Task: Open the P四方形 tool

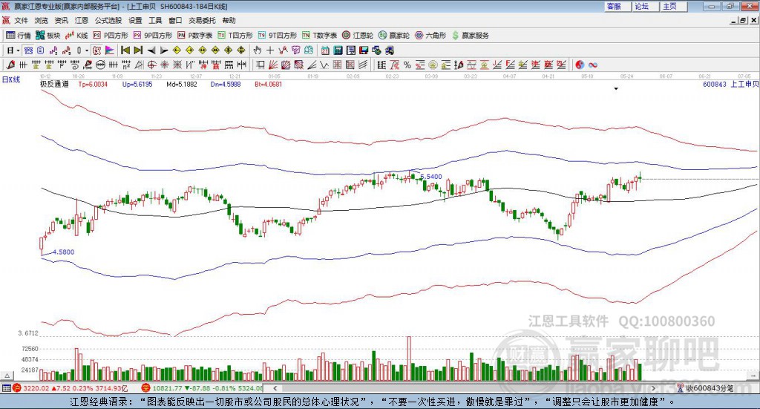Action: pos(111,36)
